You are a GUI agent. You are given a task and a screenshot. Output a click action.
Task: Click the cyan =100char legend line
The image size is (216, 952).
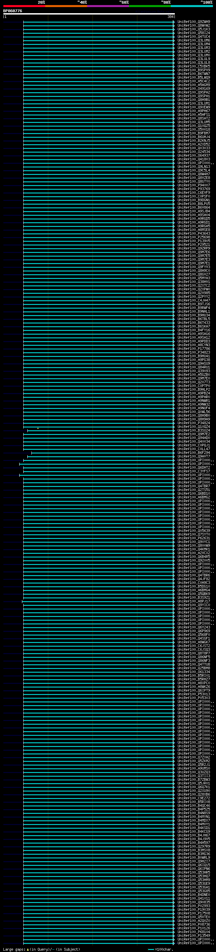pyautogui.click(x=151, y=949)
